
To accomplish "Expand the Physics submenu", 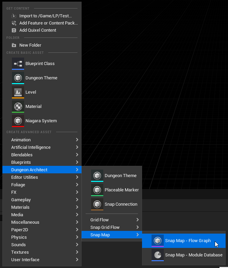I will pyautogui.click(x=42, y=237).
